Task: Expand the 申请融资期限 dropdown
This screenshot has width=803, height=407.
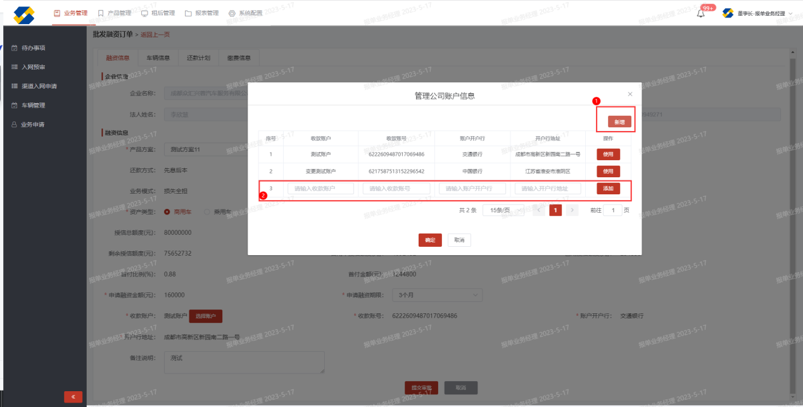Action: click(x=437, y=295)
